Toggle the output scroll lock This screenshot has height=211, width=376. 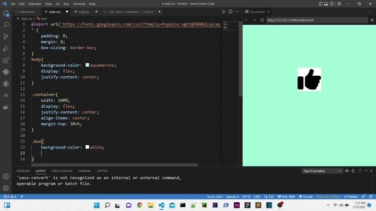click(x=353, y=171)
